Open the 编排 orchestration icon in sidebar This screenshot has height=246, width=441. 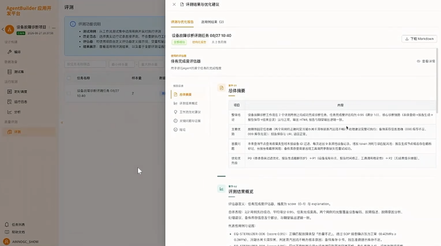coord(9,52)
